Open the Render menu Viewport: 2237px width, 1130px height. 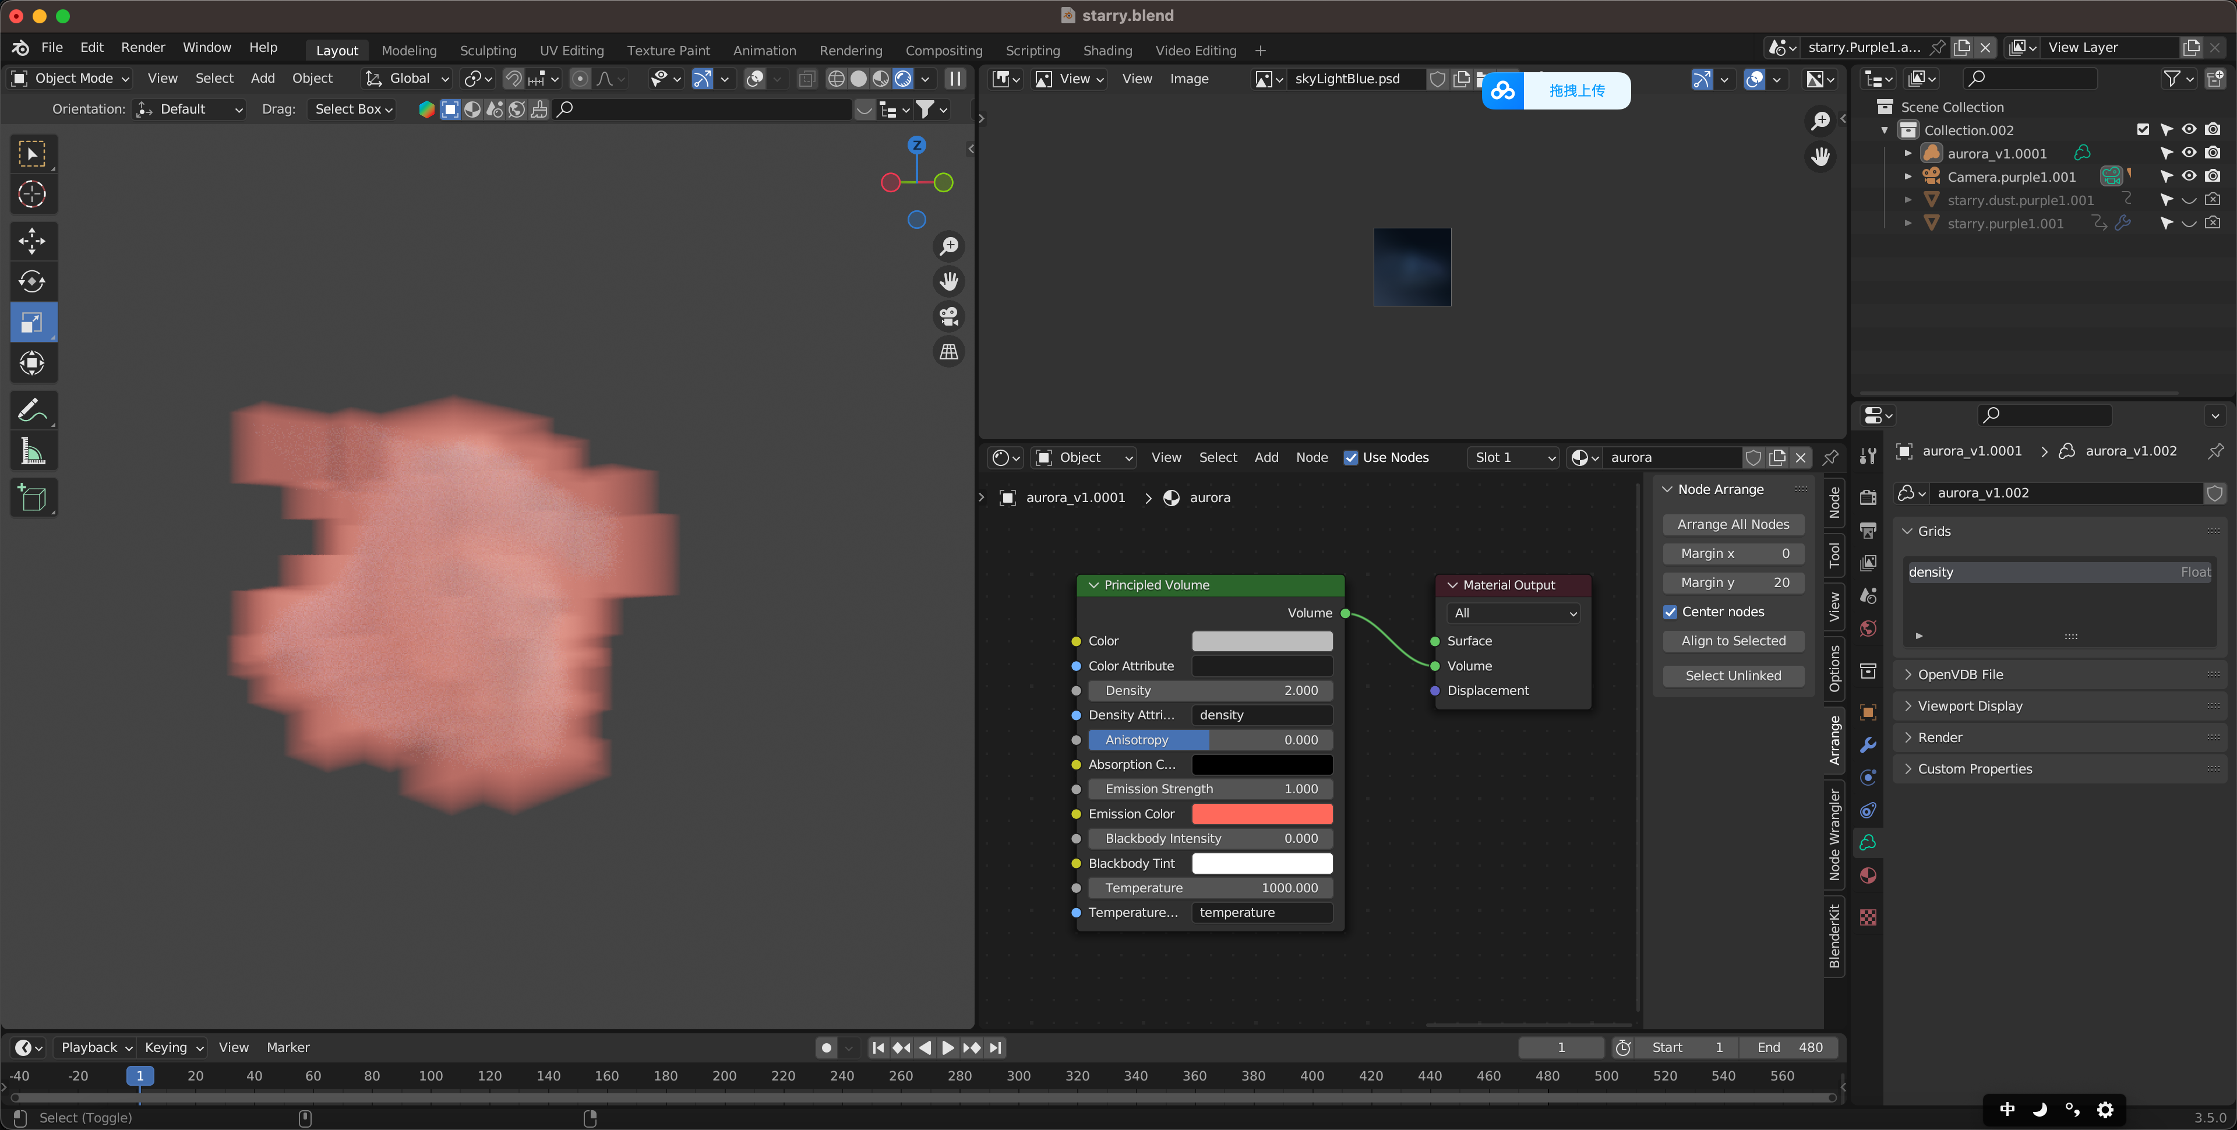point(142,47)
